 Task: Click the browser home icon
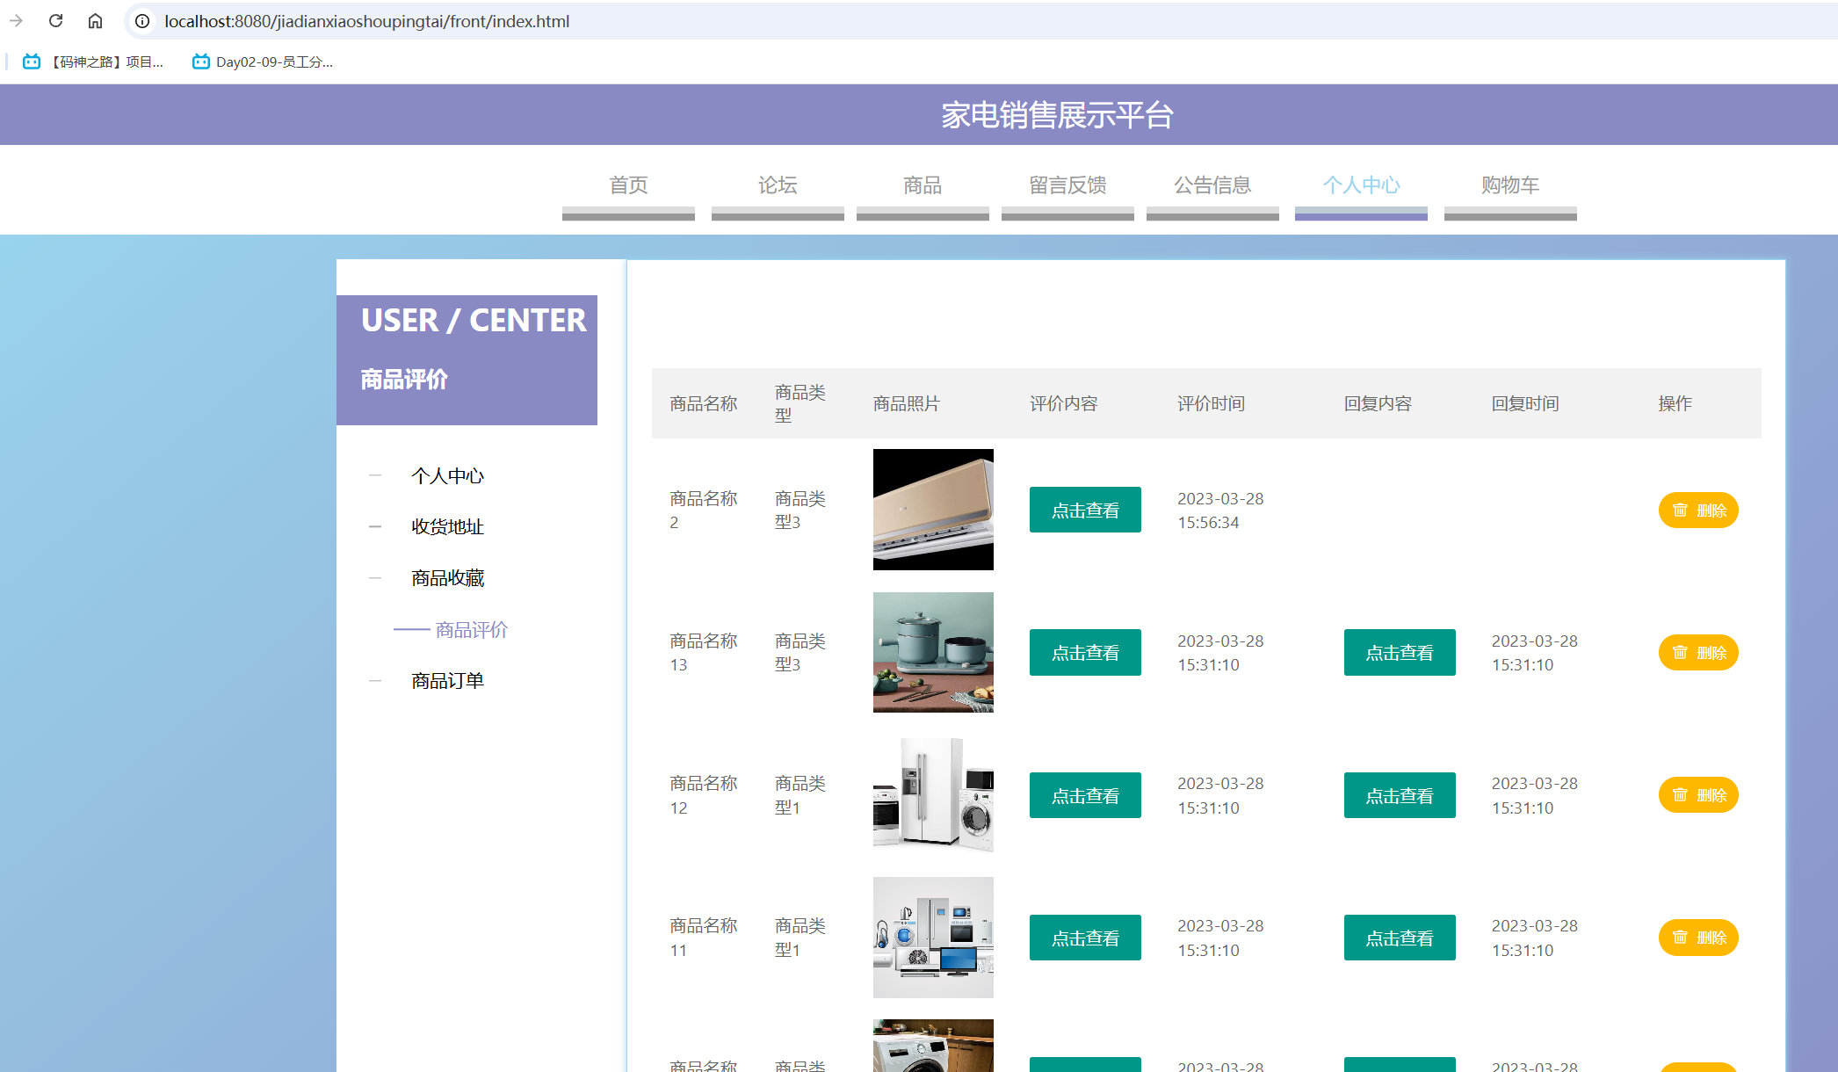(x=95, y=21)
